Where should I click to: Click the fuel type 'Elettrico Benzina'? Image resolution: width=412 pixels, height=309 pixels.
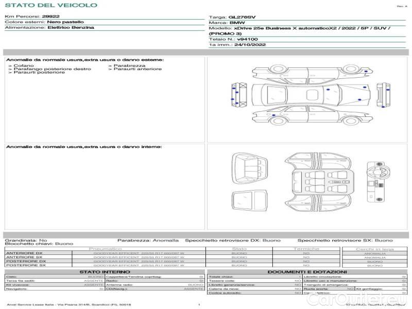pos(71,27)
